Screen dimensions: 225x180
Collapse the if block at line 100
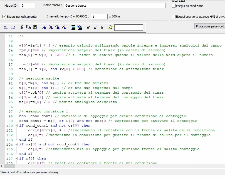[16, 125]
